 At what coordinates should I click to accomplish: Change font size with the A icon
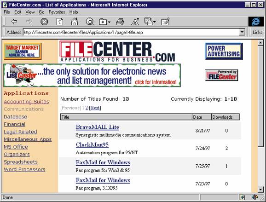(135, 22)
